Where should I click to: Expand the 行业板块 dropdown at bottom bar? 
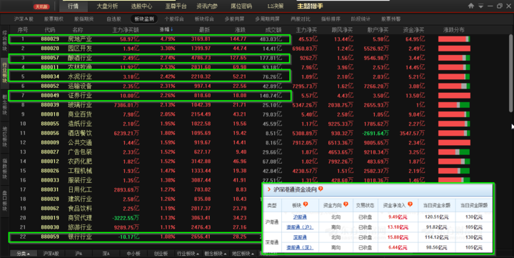point(188,254)
